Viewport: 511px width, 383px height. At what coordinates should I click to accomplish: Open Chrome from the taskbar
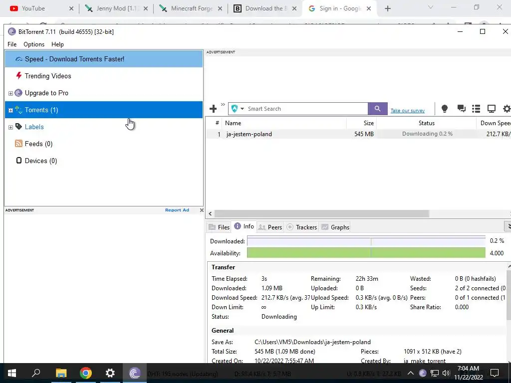click(x=86, y=373)
